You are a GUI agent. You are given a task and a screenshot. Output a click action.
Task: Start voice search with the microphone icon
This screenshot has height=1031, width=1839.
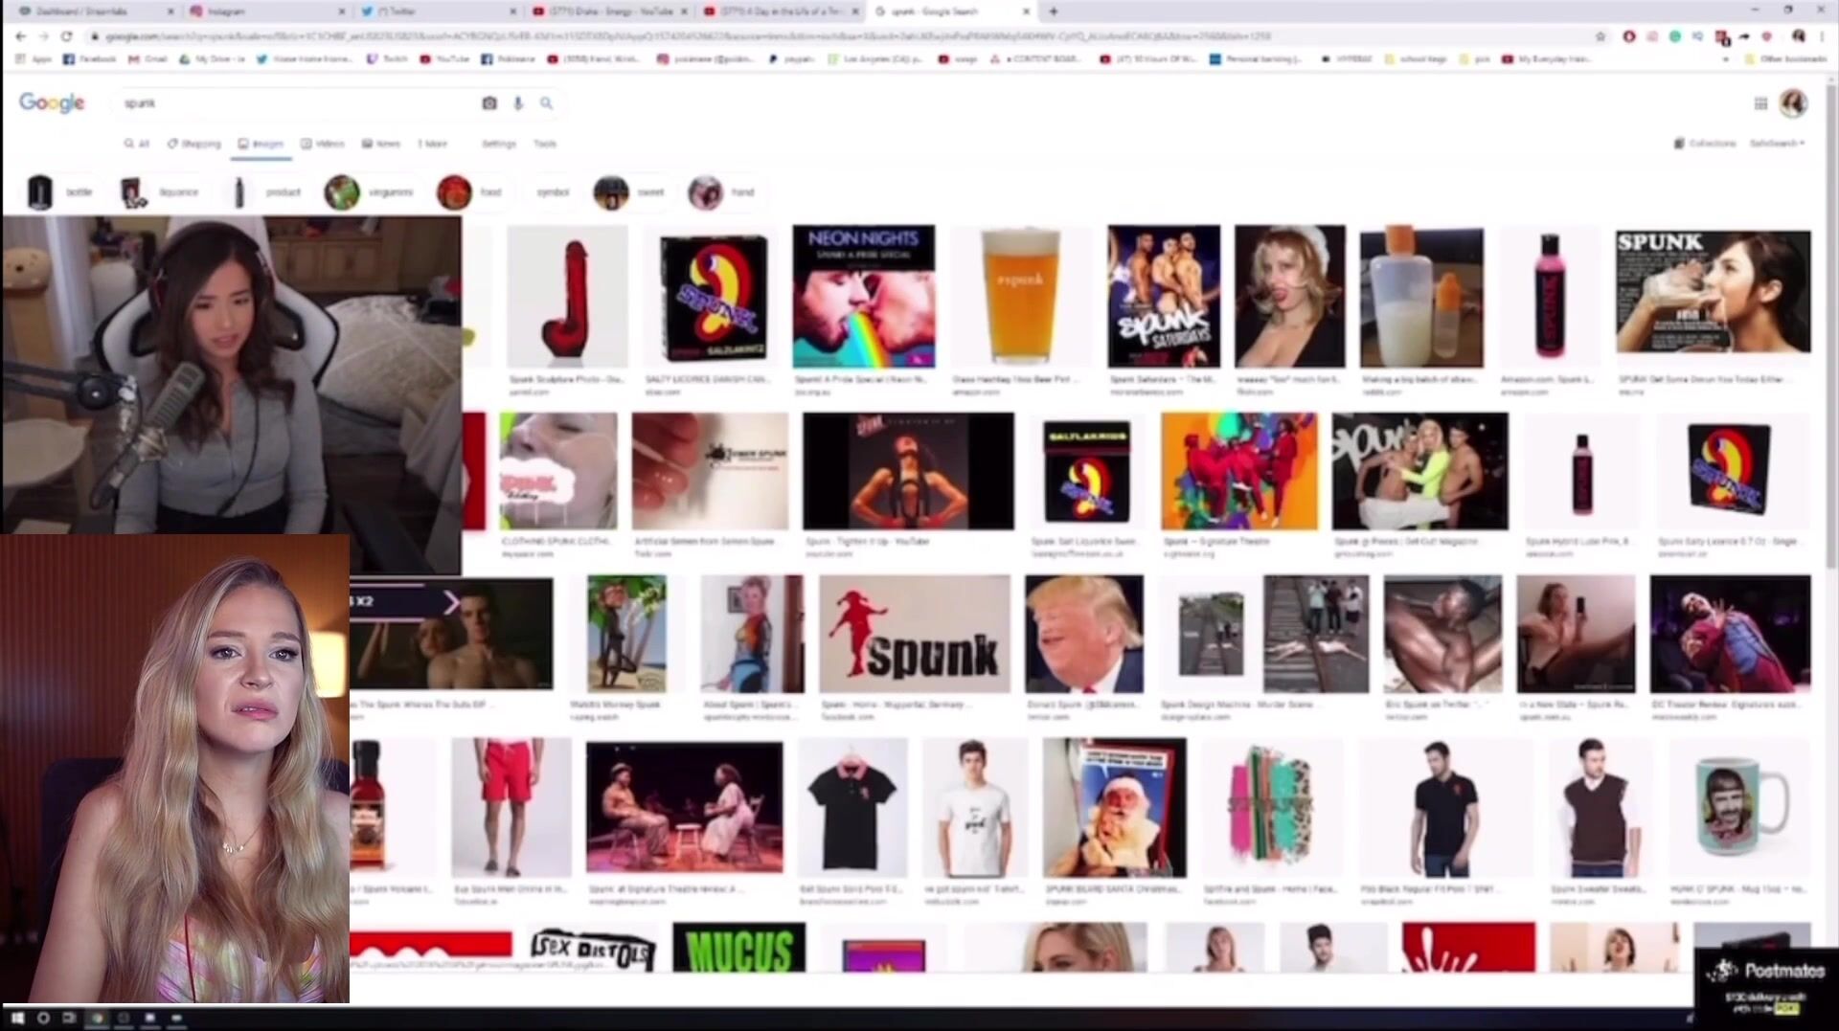pos(518,103)
